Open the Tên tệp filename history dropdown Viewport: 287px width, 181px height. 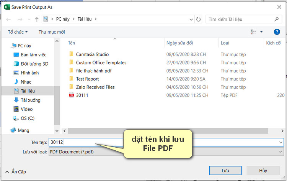[281, 142]
